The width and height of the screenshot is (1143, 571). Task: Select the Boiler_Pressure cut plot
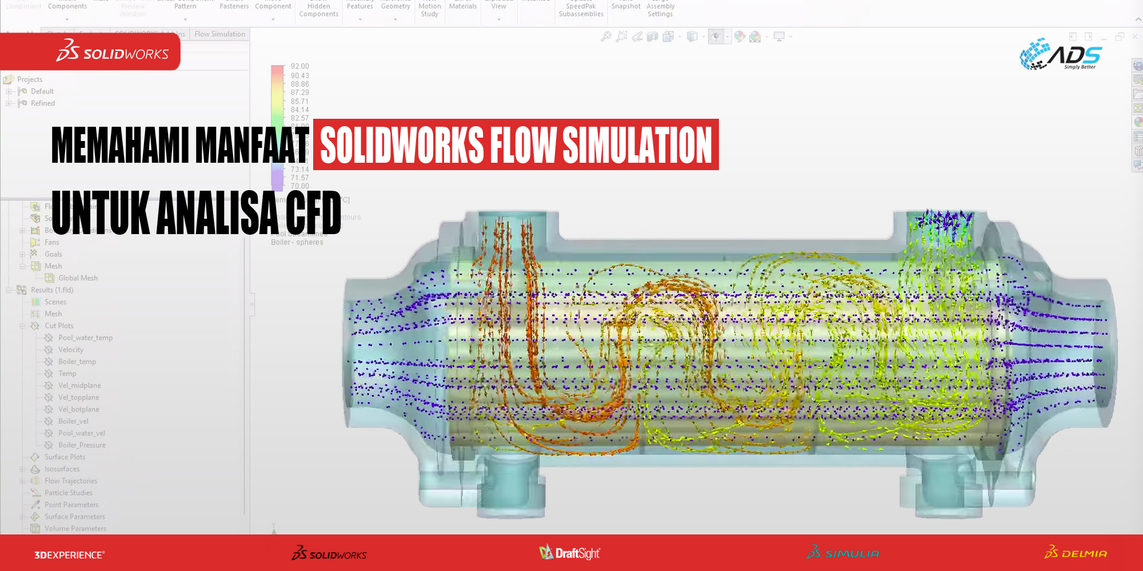tap(82, 445)
